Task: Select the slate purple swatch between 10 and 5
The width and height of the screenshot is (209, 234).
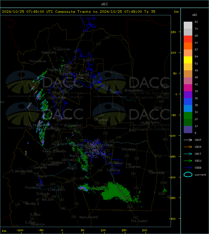Action: pos(188,130)
